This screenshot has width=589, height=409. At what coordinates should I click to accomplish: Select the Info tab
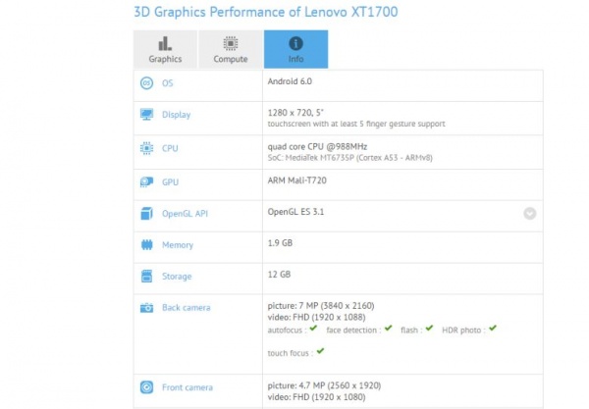tap(295, 49)
